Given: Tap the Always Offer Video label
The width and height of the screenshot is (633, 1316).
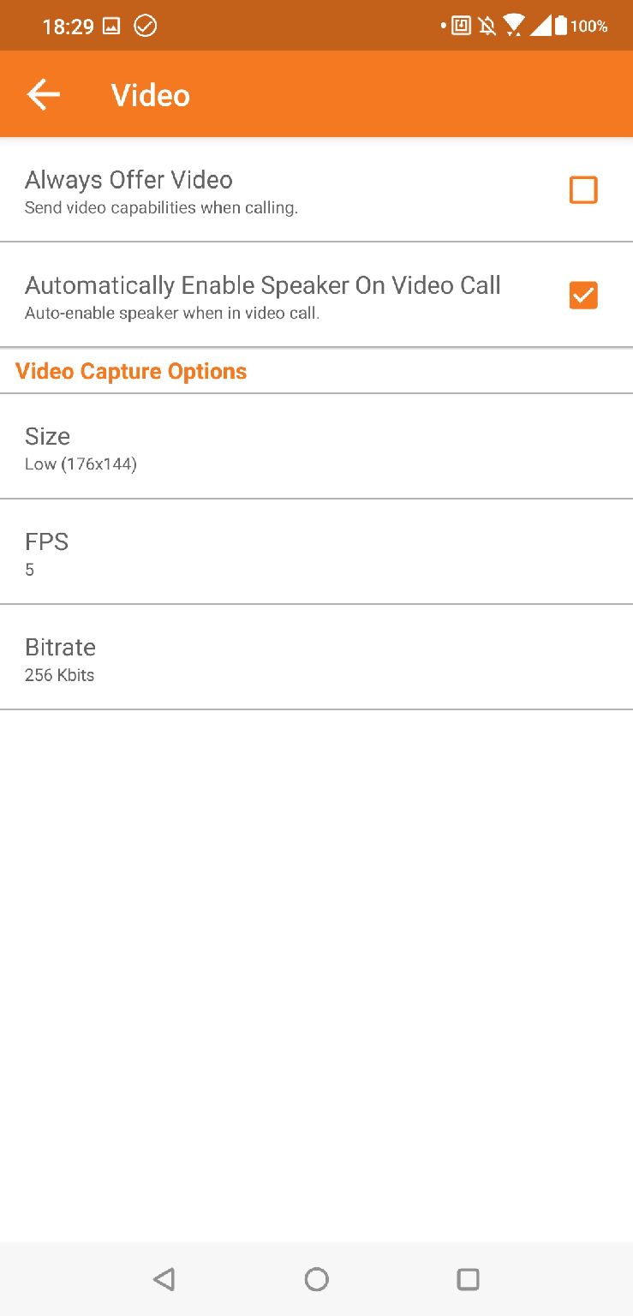Looking at the screenshot, I should click(128, 180).
